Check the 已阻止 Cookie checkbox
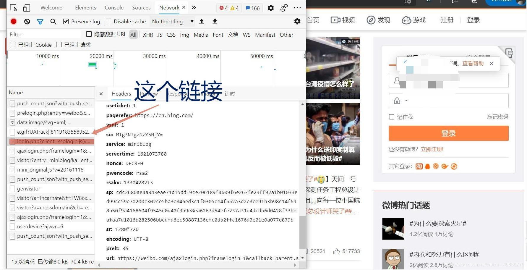The height and width of the screenshot is (270, 527). click(13, 45)
